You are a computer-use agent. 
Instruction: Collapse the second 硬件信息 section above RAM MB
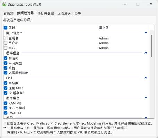(x=146, y=98)
